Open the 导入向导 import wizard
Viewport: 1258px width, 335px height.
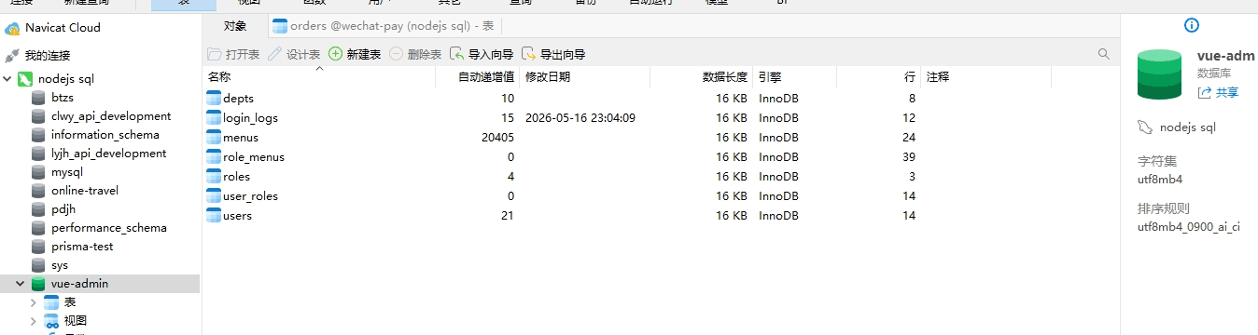tap(482, 54)
